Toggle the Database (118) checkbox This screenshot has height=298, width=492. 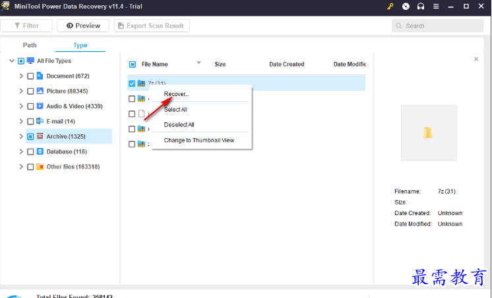click(x=30, y=151)
